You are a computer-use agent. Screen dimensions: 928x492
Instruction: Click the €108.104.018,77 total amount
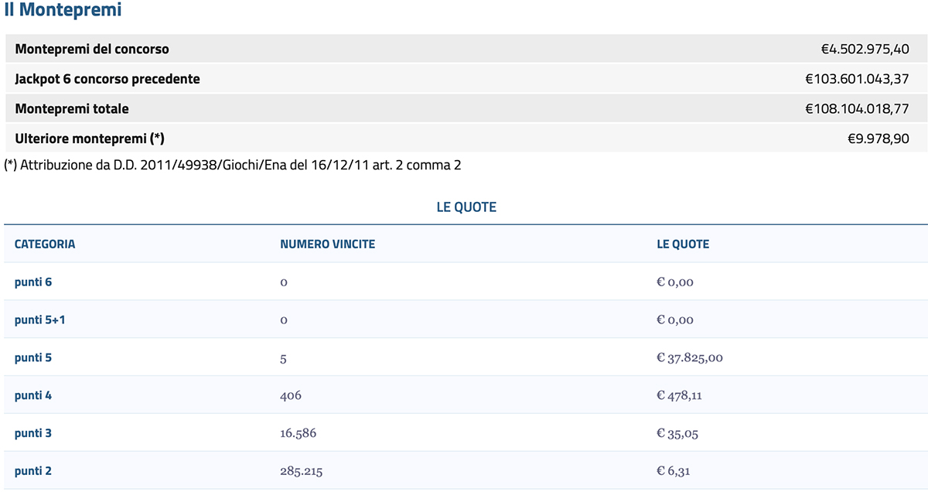[857, 109]
